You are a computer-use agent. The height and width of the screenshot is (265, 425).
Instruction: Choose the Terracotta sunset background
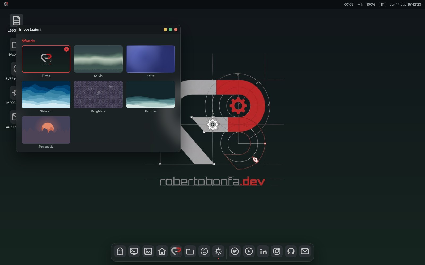pos(46,130)
